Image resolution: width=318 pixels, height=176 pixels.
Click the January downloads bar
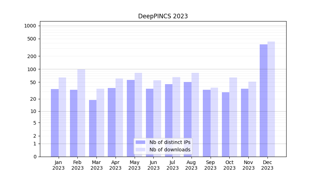[62, 117]
